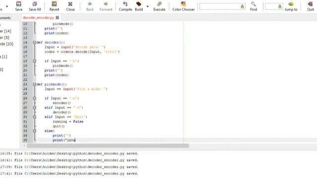Image resolution: width=317 pixels, height=178 pixels.
Task: Place cursor on 'running = False' line
Action: pos(68,122)
